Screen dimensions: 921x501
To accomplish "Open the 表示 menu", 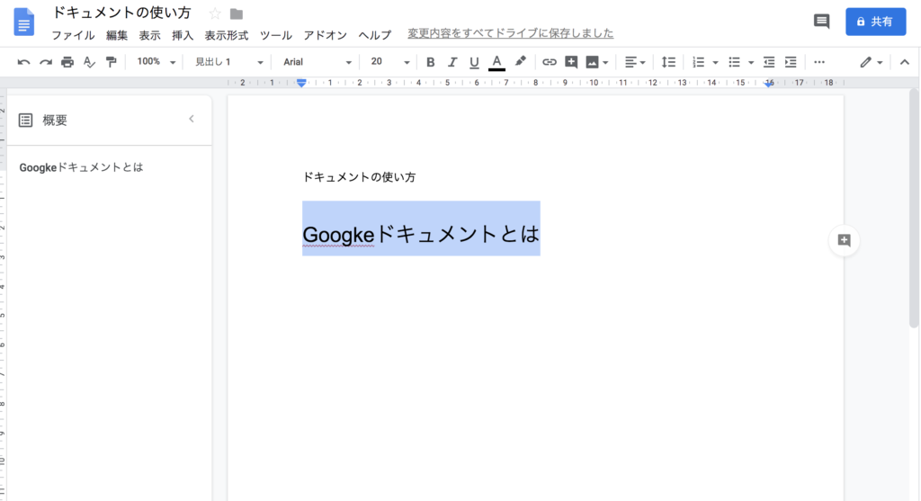I will click(x=149, y=35).
